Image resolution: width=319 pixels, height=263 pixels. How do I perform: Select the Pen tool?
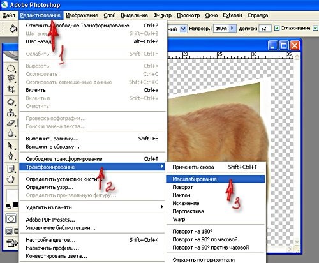[11, 156]
